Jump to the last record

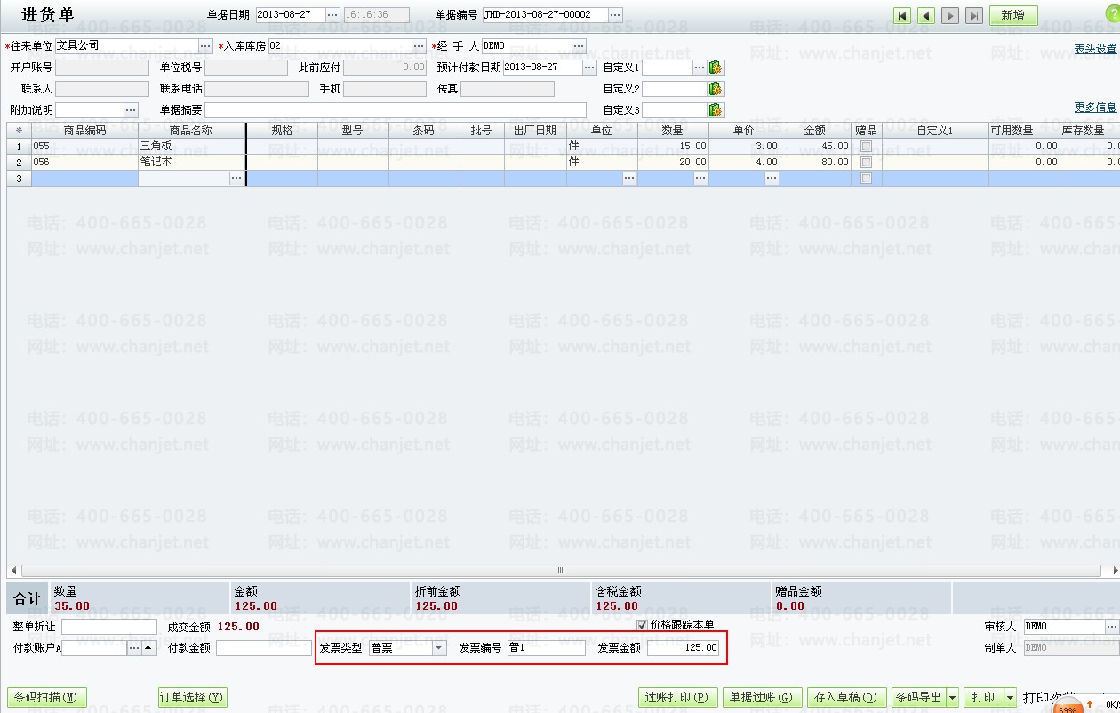click(x=974, y=16)
